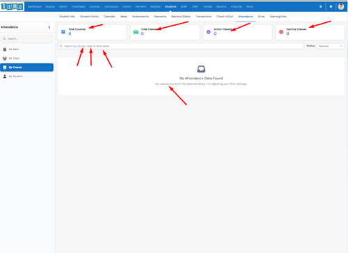Click the By Course book icon
This screenshot has height=253, width=348.
pyautogui.click(x=5, y=67)
